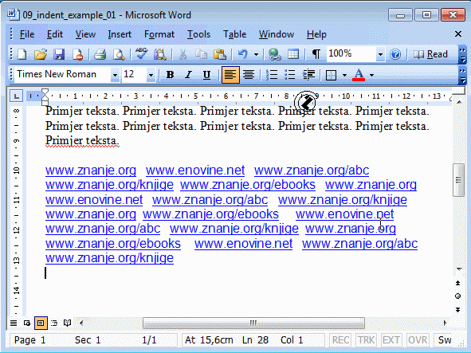The image size is (471, 353).
Task: Switch to Outline view
Action: coord(54,323)
